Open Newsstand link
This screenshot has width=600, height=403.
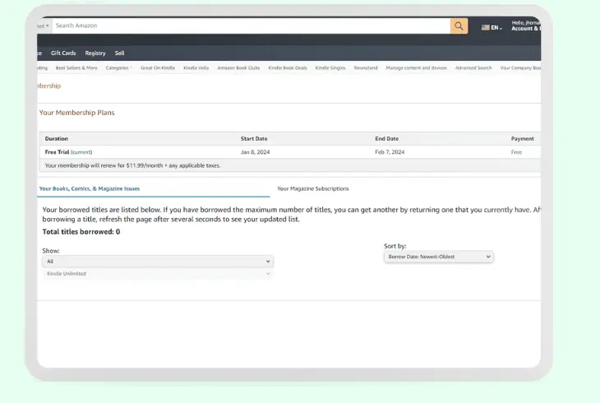(x=366, y=67)
